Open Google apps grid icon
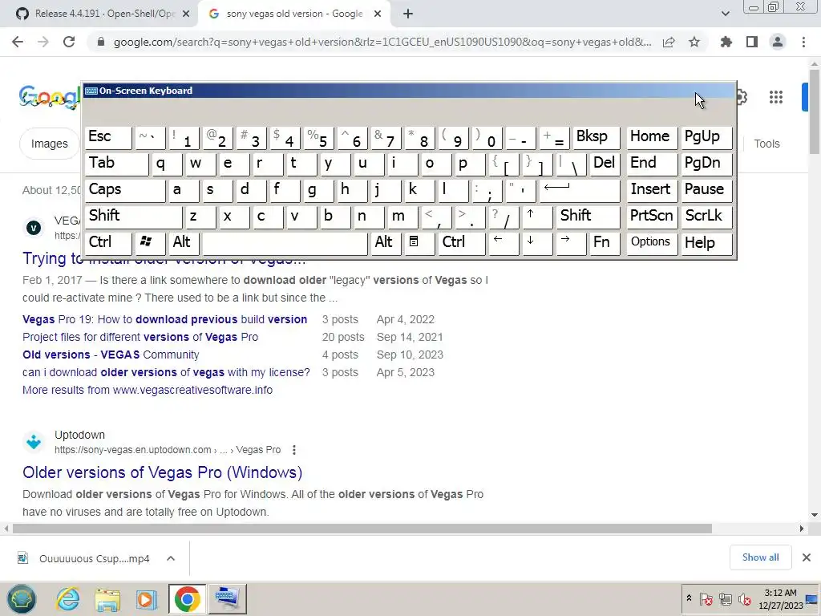Screen dimensions: 821x616 pos(776,97)
